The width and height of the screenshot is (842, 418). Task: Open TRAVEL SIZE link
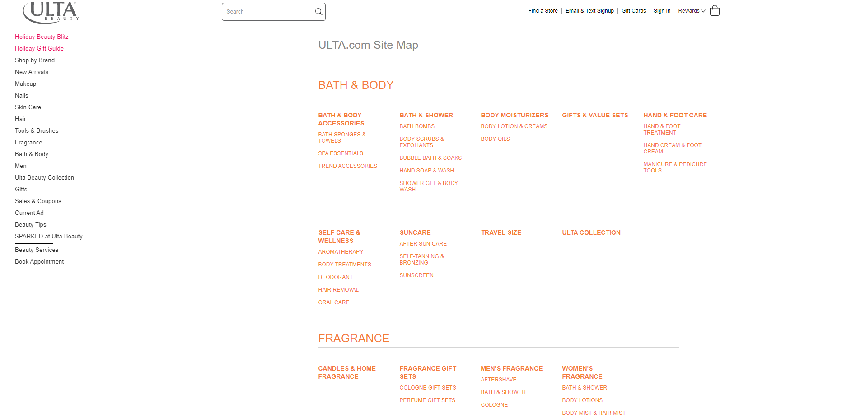(501, 232)
